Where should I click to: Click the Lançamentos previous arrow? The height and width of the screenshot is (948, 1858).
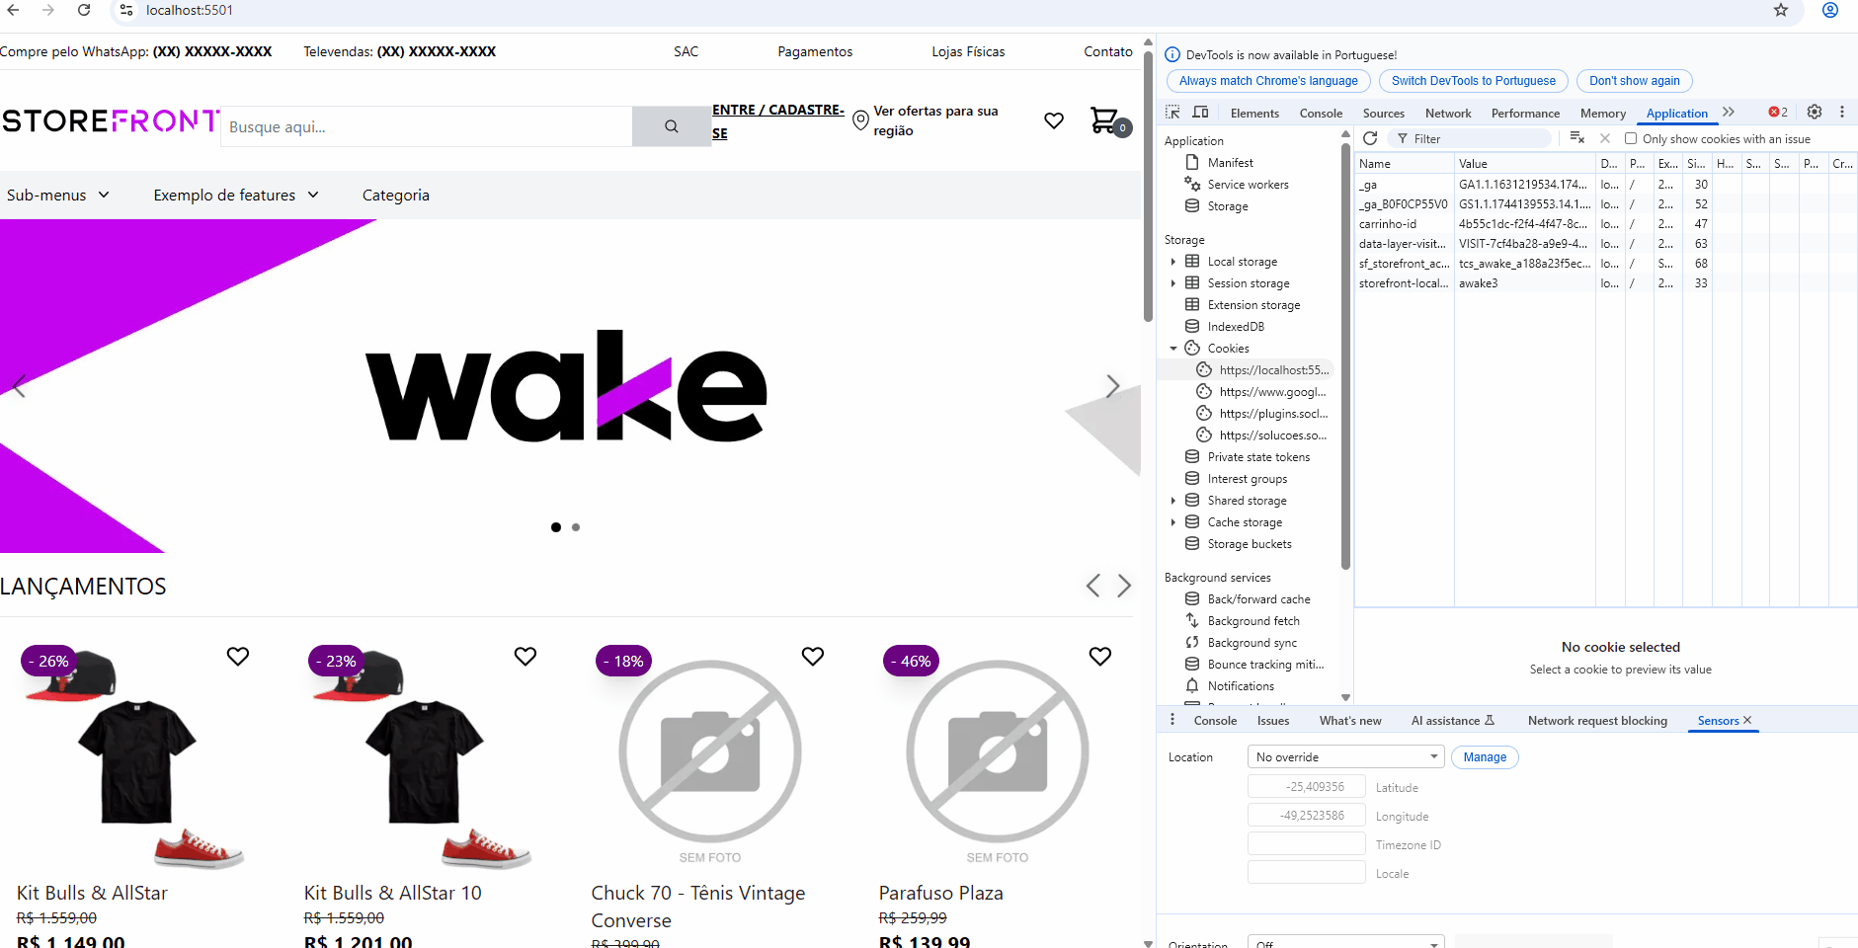tap(1092, 586)
